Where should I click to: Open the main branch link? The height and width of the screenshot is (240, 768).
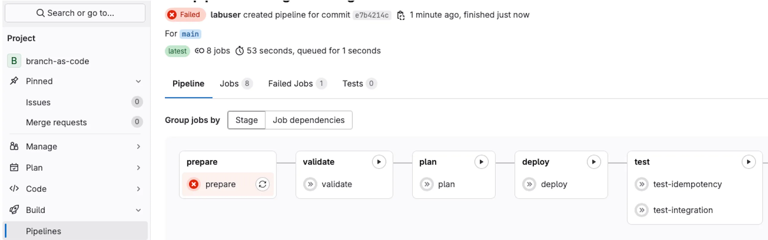[x=190, y=34]
